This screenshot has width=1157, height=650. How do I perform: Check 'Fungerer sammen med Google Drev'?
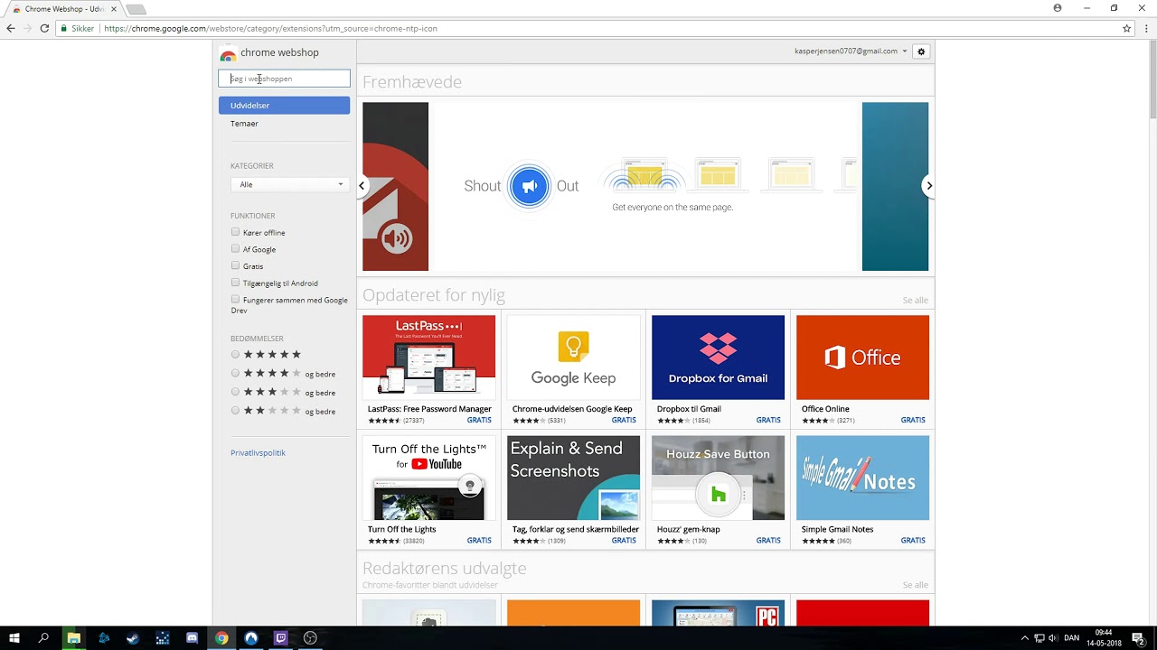click(x=235, y=299)
